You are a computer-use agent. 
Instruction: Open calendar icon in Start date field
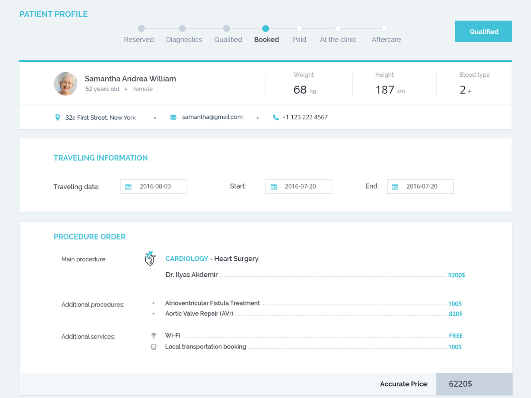(x=273, y=187)
